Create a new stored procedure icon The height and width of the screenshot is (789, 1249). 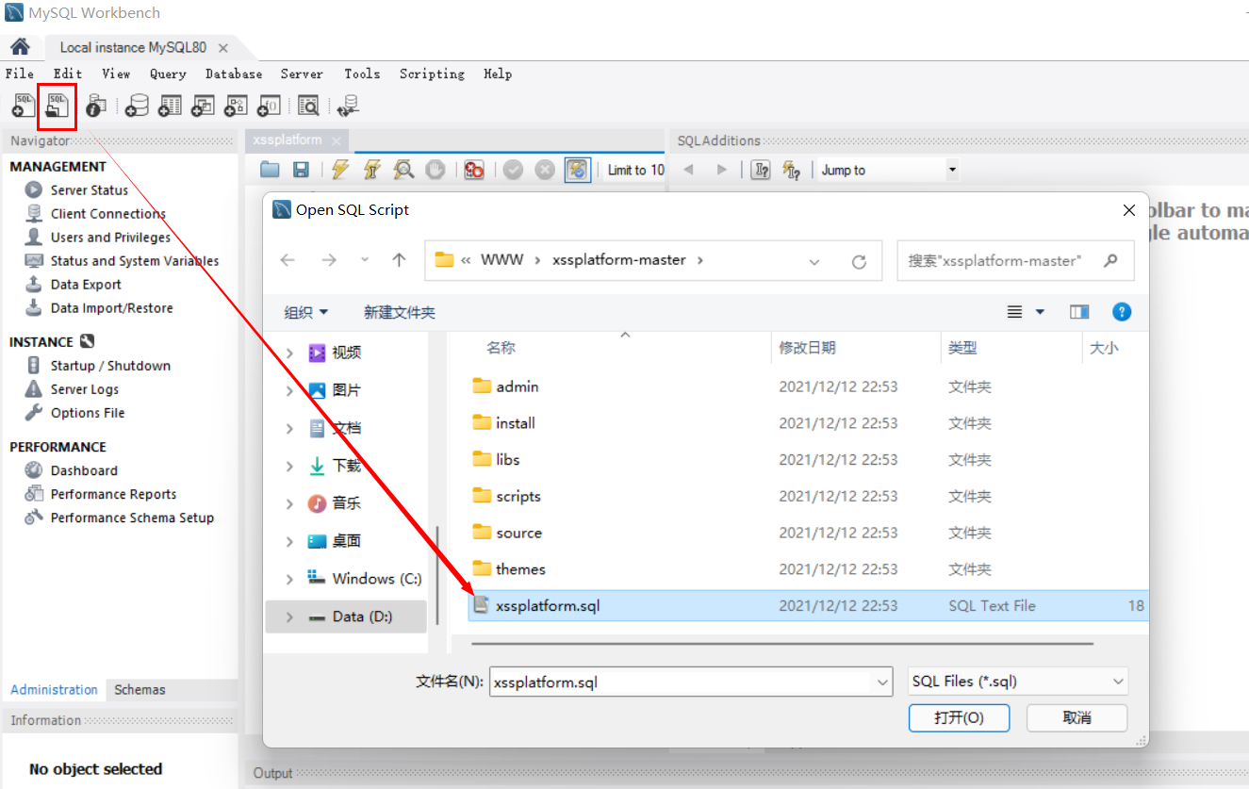point(236,106)
